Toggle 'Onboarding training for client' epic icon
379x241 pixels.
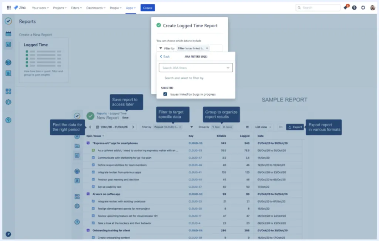click(x=88, y=230)
